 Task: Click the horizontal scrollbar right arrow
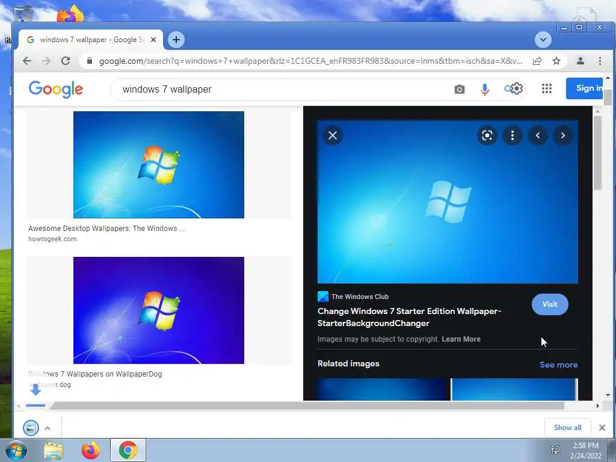click(x=597, y=405)
